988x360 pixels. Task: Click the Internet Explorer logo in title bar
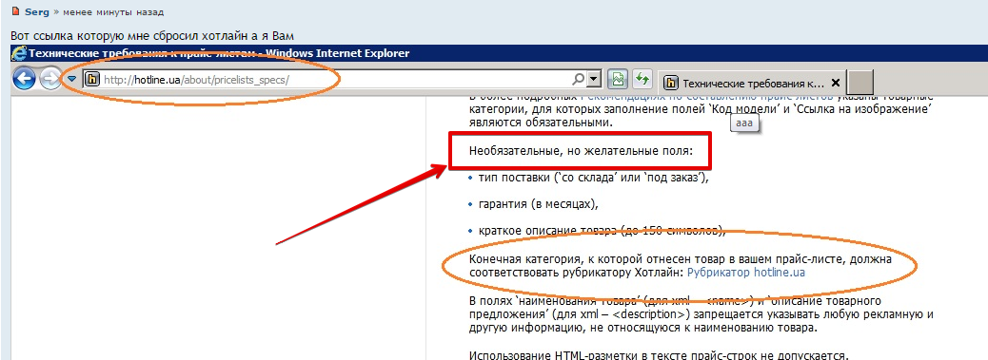pos(18,53)
